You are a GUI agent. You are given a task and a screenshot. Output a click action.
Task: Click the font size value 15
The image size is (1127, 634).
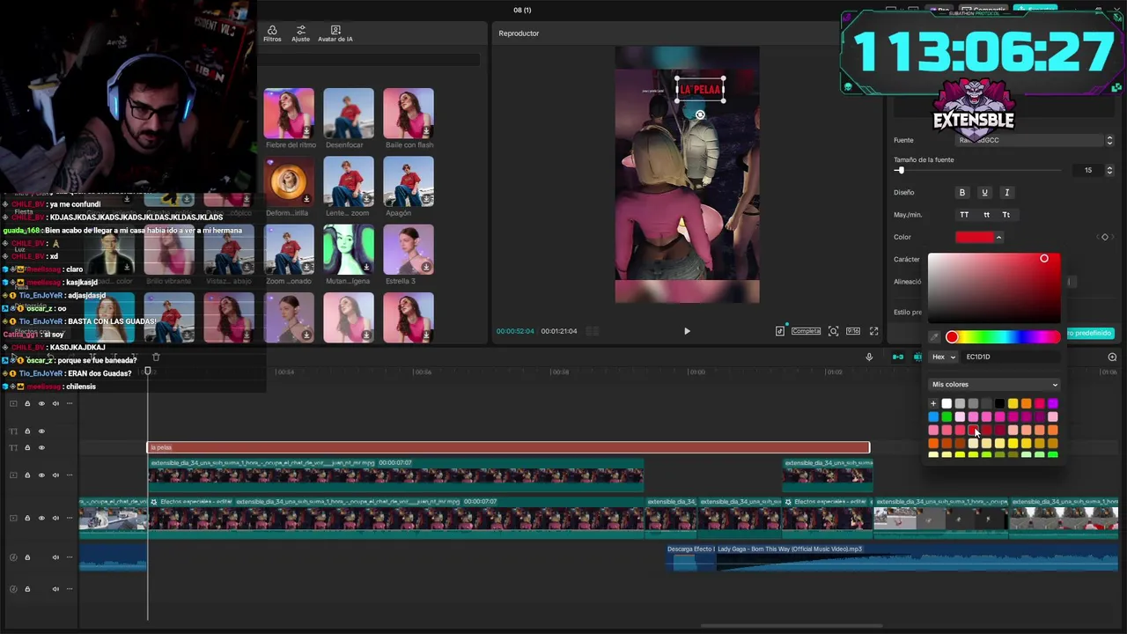(x=1088, y=170)
